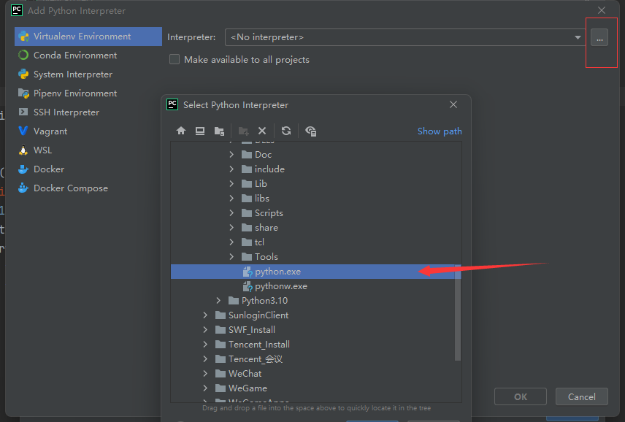Expand the Scripts folder

pyautogui.click(x=231, y=212)
